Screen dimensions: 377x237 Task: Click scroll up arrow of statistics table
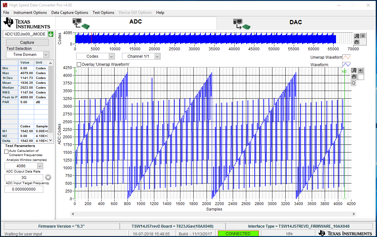pyautogui.click(x=50, y=63)
